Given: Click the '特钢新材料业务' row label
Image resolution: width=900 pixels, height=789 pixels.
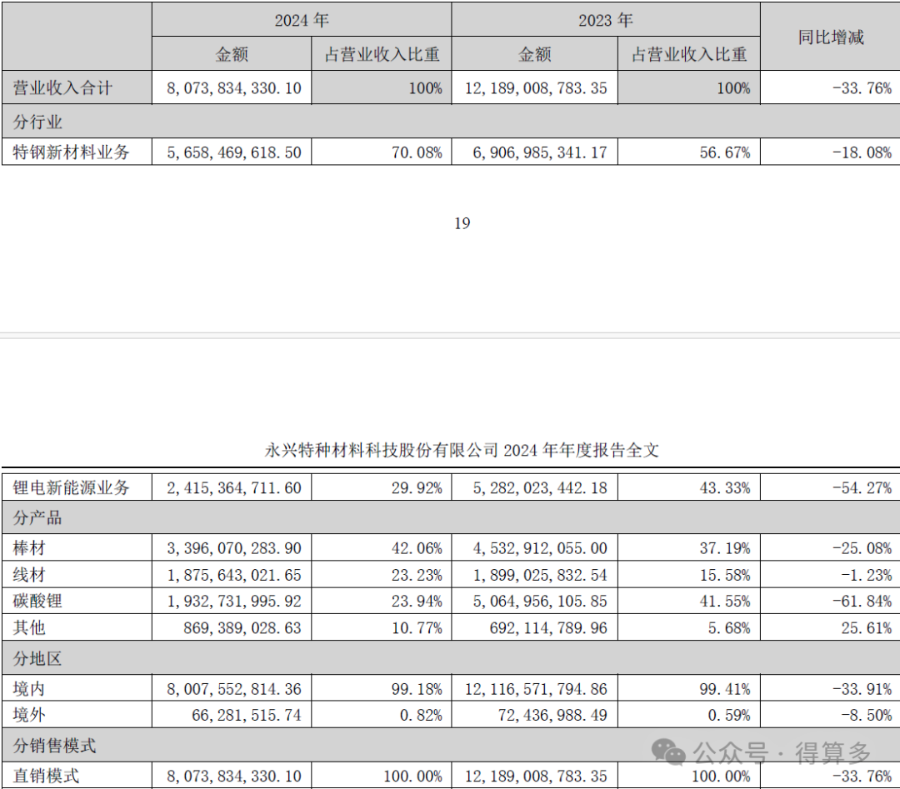Looking at the screenshot, I should 71,152.
